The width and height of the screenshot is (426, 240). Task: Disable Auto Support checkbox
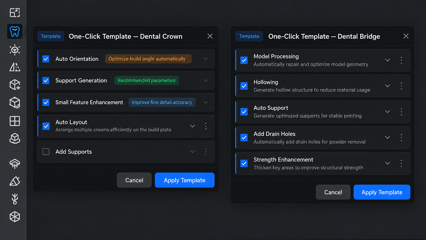pyautogui.click(x=244, y=112)
